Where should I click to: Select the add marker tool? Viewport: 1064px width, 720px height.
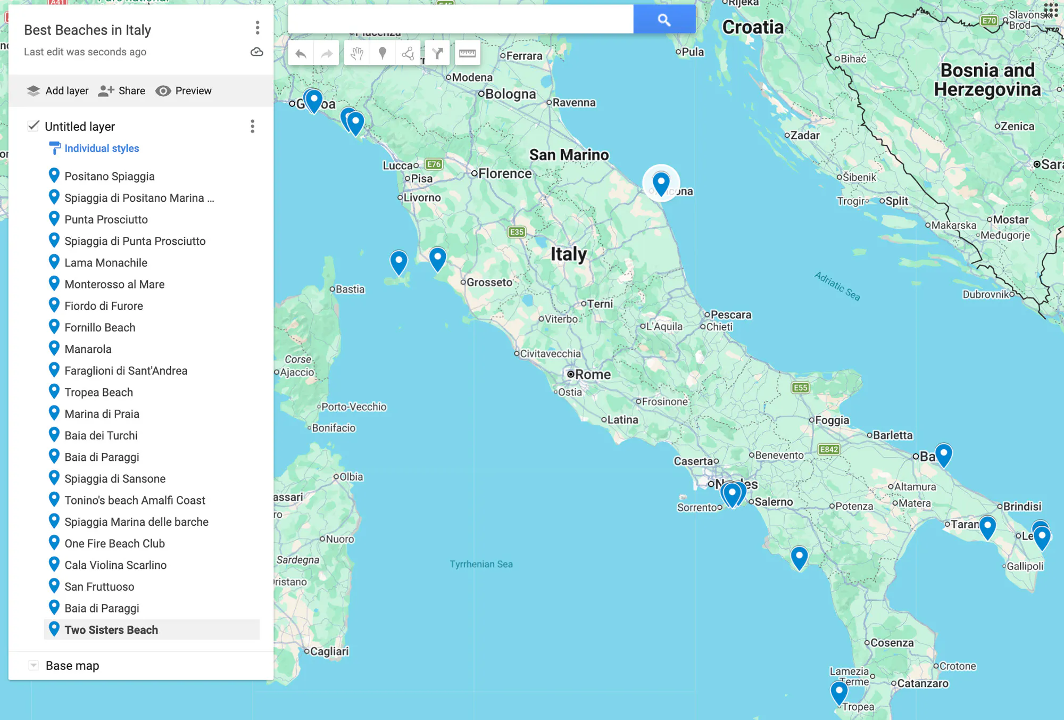tap(382, 53)
